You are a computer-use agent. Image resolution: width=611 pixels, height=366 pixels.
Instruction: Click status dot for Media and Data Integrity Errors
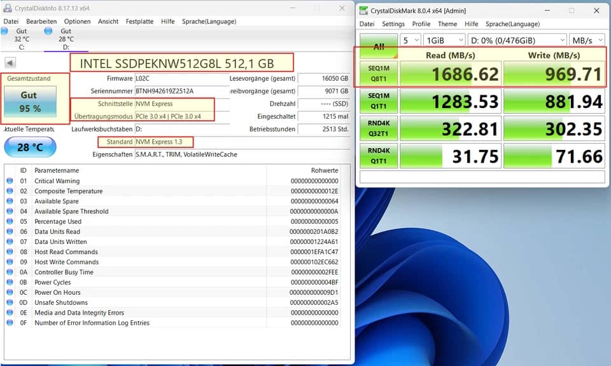10,313
